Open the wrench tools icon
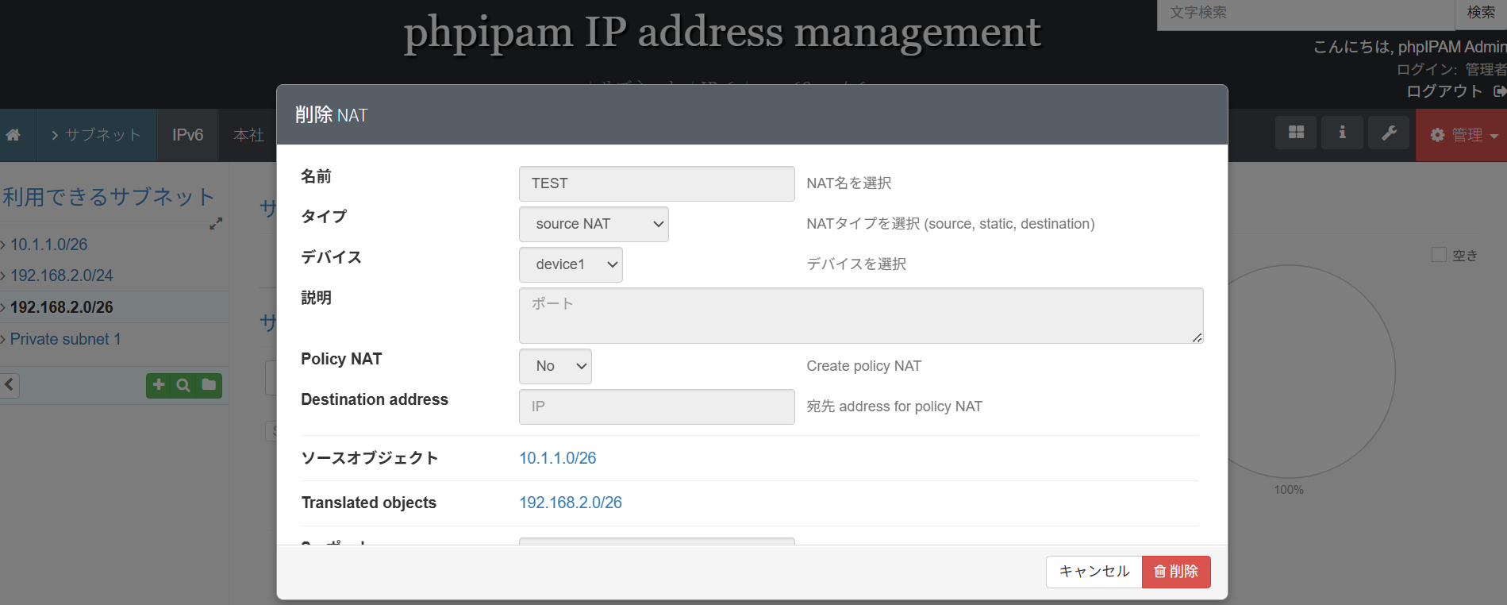 point(1389,133)
